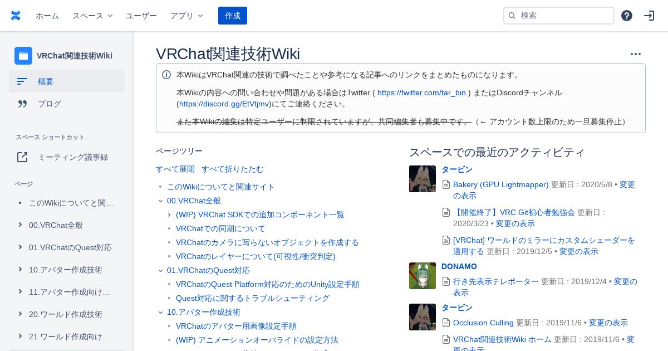Open the アプリ dropdown menu

click(187, 16)
